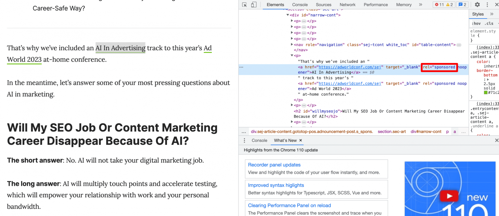Open the Ad World 2023 link
The height and width of the screenshot is (216, 499).
coord(24,59)
